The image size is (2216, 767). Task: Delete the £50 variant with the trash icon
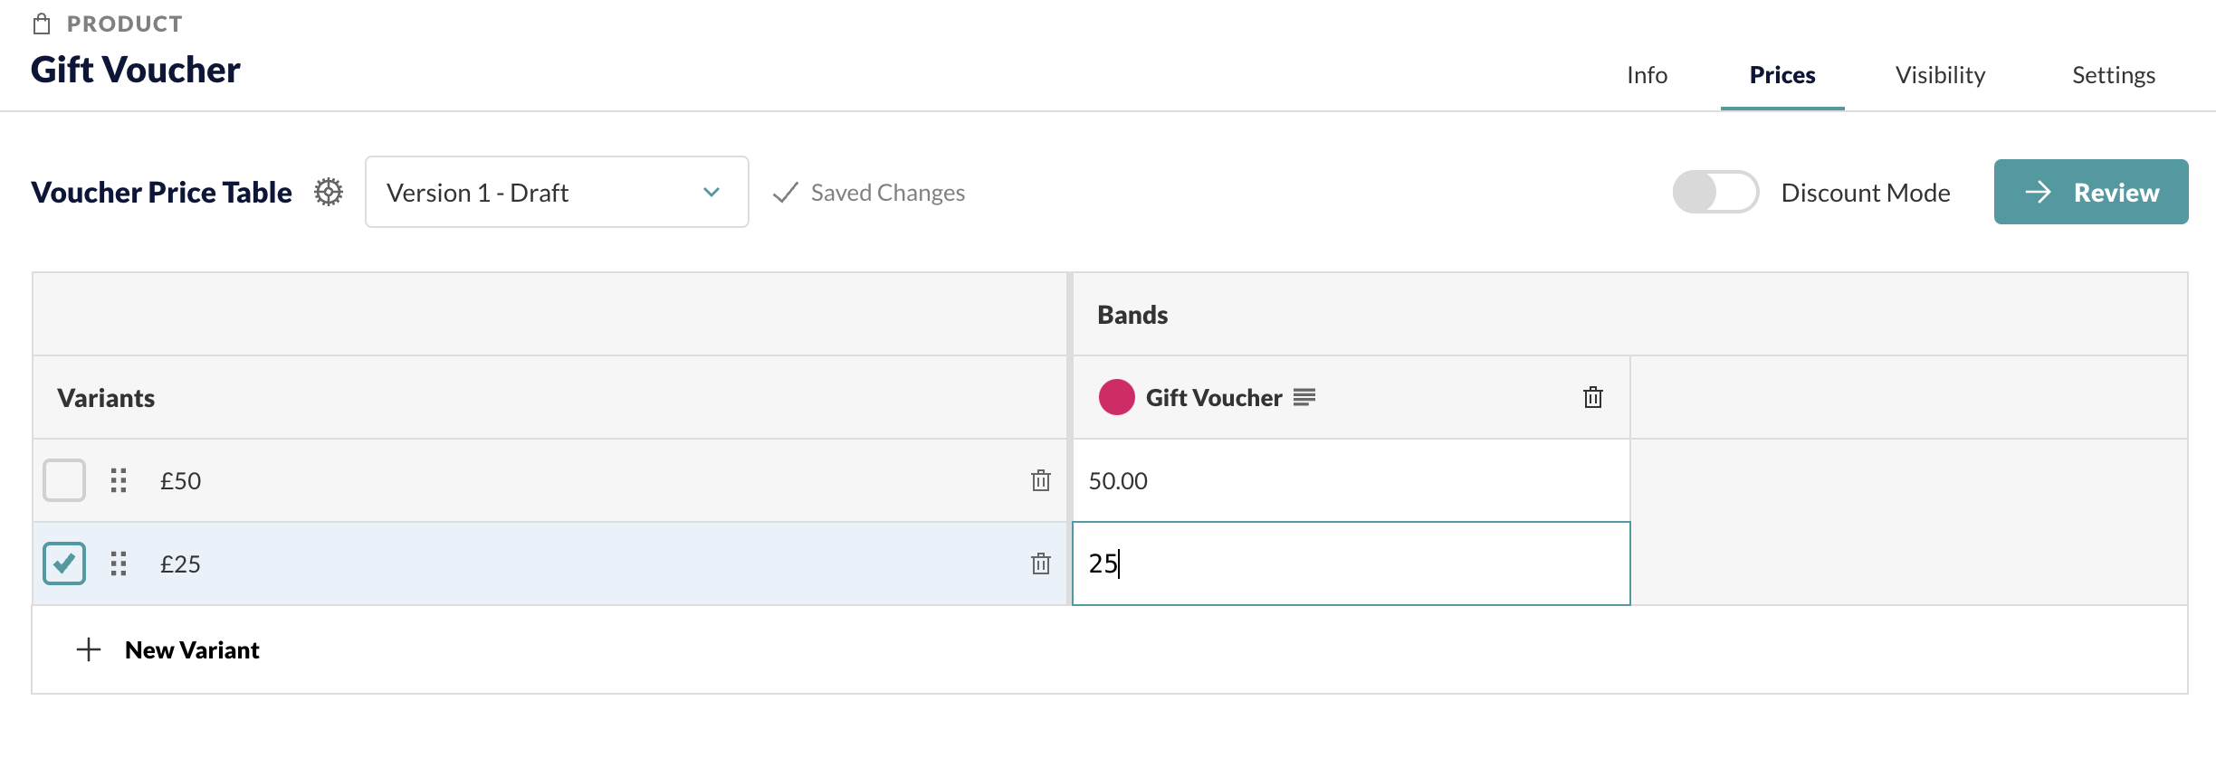click(1041, 480)
